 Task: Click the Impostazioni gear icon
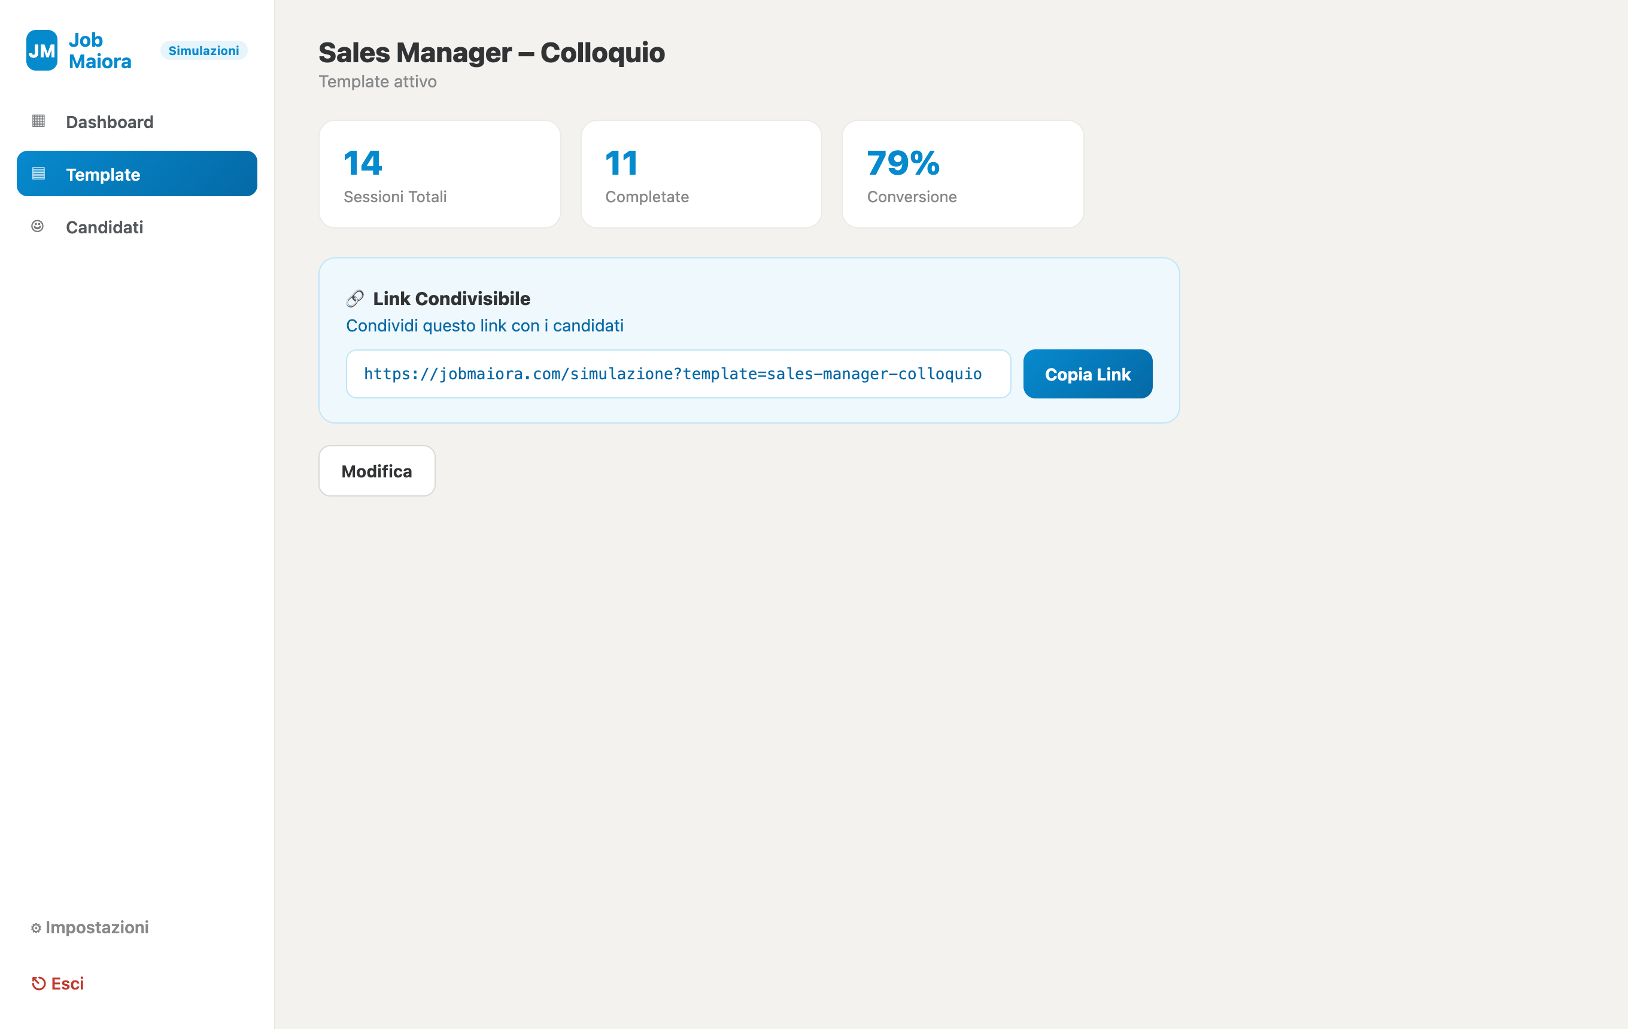pos(37,928)
